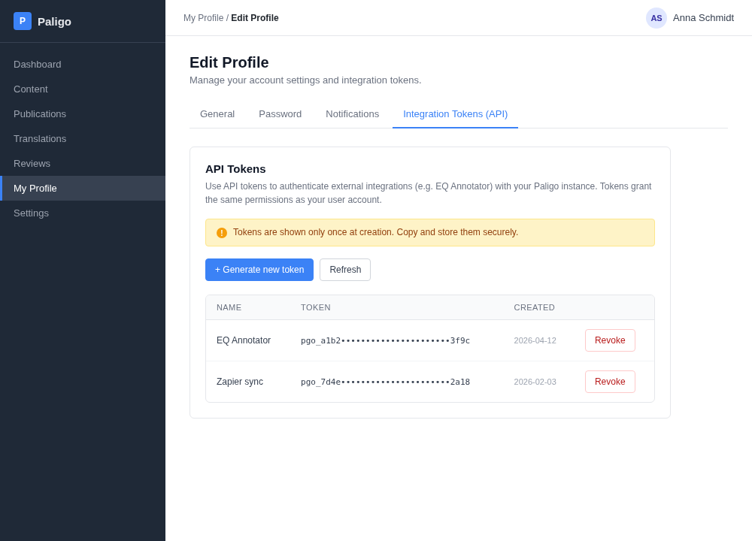Click the masked token starting pgo_a1b2
752x541 pixels.
pos(385,340)
